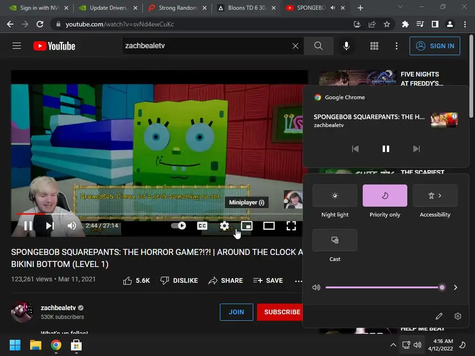Toggle YouTube autoplay switch
Image resolution: width=475 pixels, height=356 pixels.
(179, 226)
